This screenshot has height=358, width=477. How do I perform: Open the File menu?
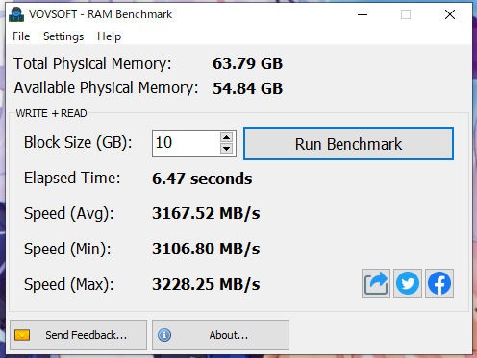pyautogui.click(x=21, y=36)
